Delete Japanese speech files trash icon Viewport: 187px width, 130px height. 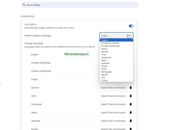point(131,121)
